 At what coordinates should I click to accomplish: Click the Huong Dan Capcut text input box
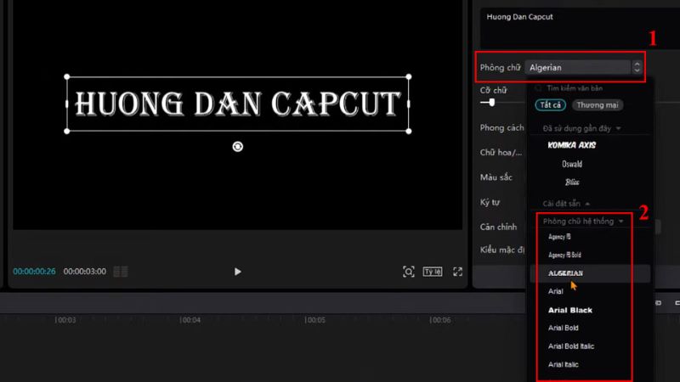[580, 28]
